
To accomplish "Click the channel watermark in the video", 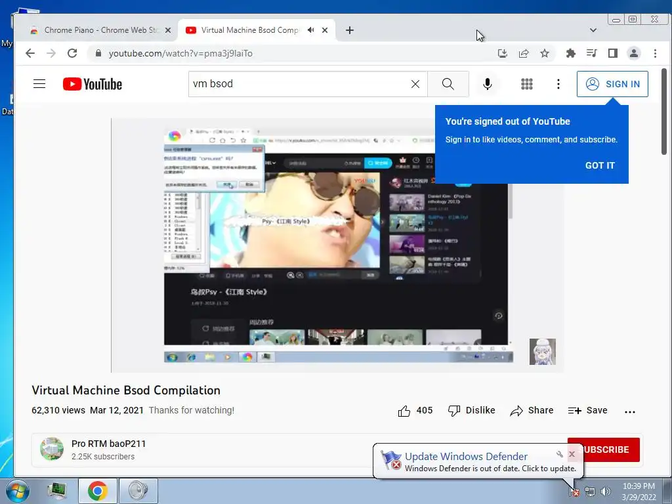I will click(x=542, y=352).
